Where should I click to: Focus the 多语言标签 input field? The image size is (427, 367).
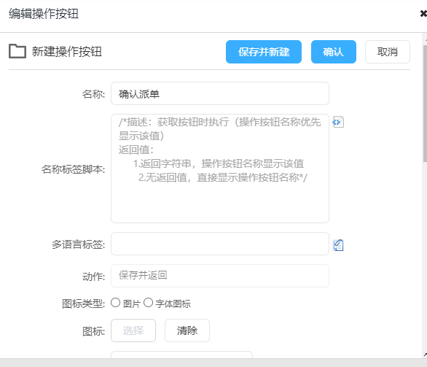(x=220, y=244)
